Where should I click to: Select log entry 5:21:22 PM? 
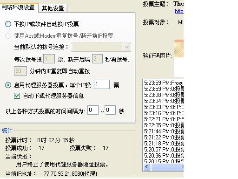(x=164, y=137)
